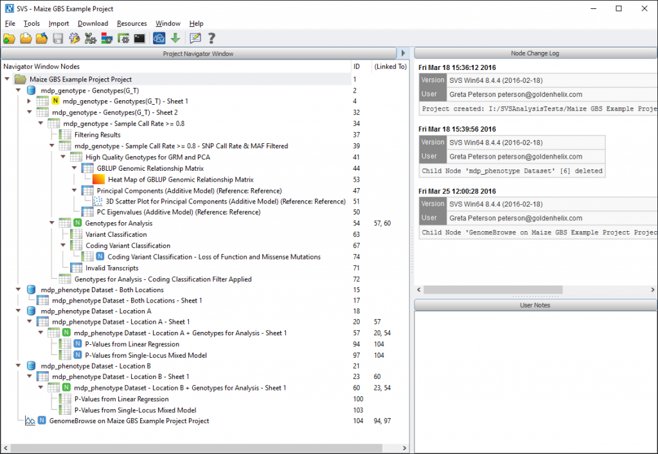
Task: Expand mdp_genotype Genotypes(G_T) Sheet 1 node
Action: point(29,101)
